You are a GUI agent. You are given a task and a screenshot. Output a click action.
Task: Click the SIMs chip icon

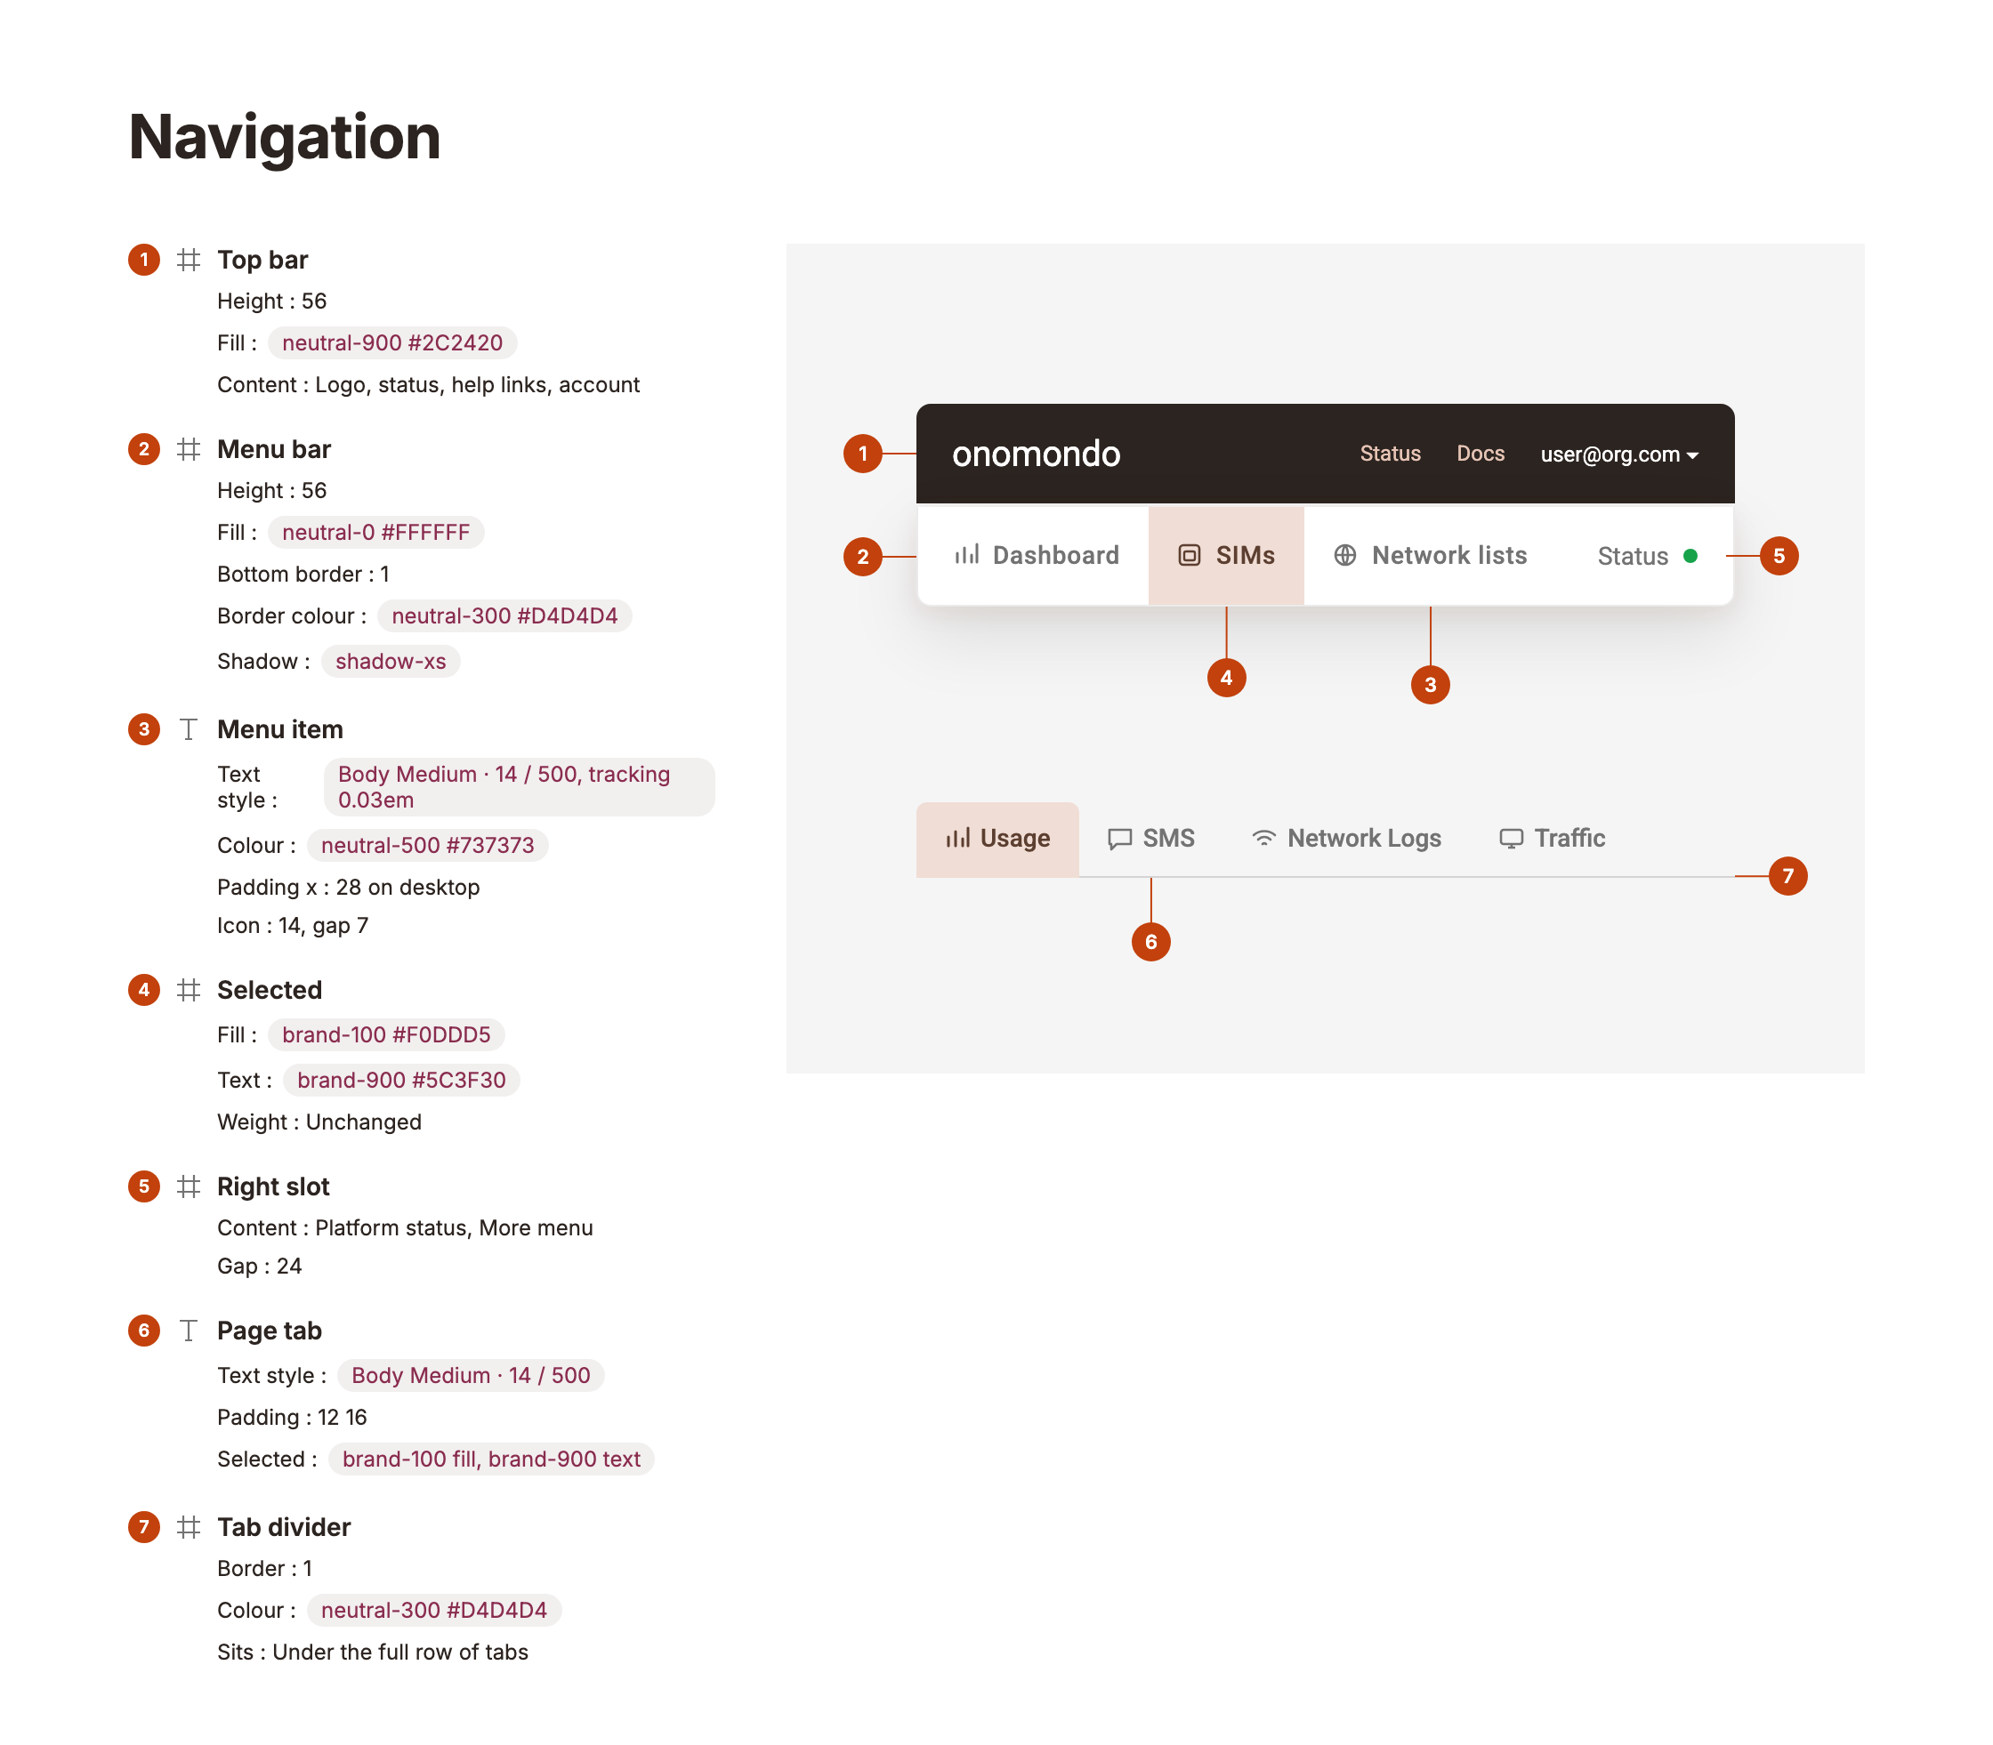tap(1190, 555)
